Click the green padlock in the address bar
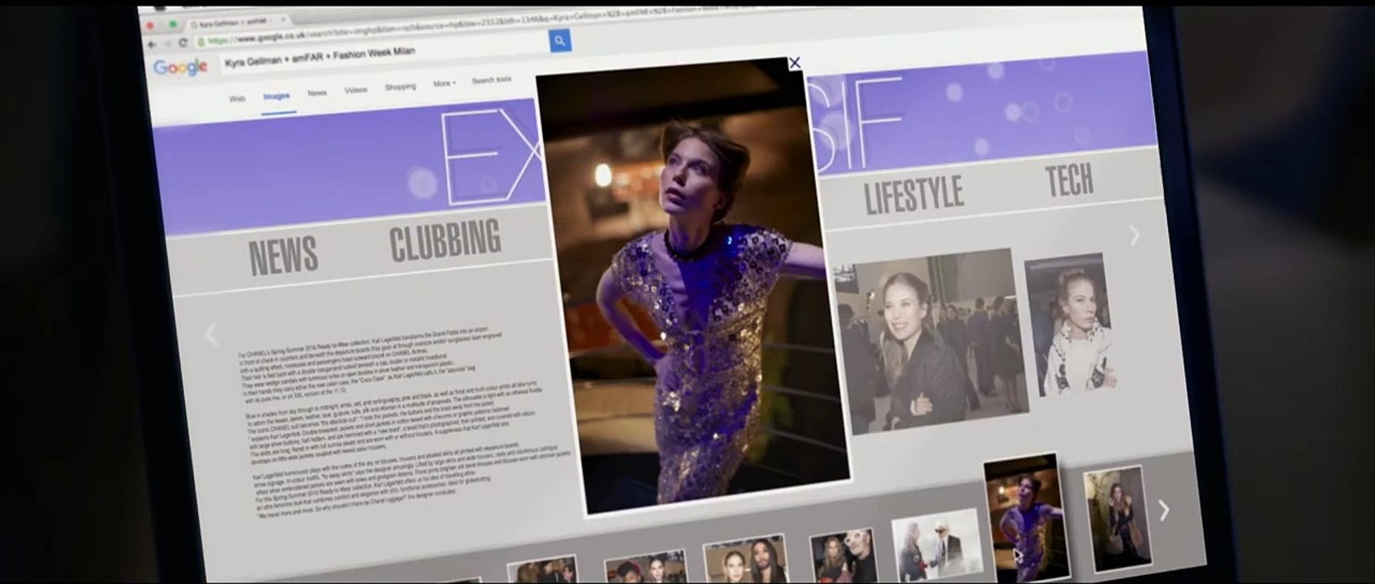The width and height of the screenshot is (1375, 584). 200,41
